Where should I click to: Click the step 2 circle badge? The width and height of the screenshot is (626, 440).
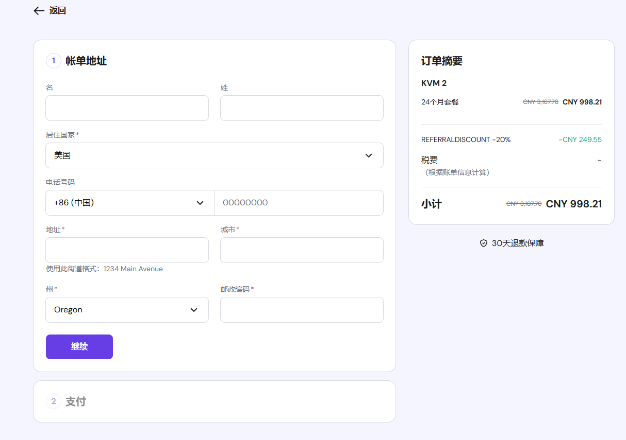point(54,401)
